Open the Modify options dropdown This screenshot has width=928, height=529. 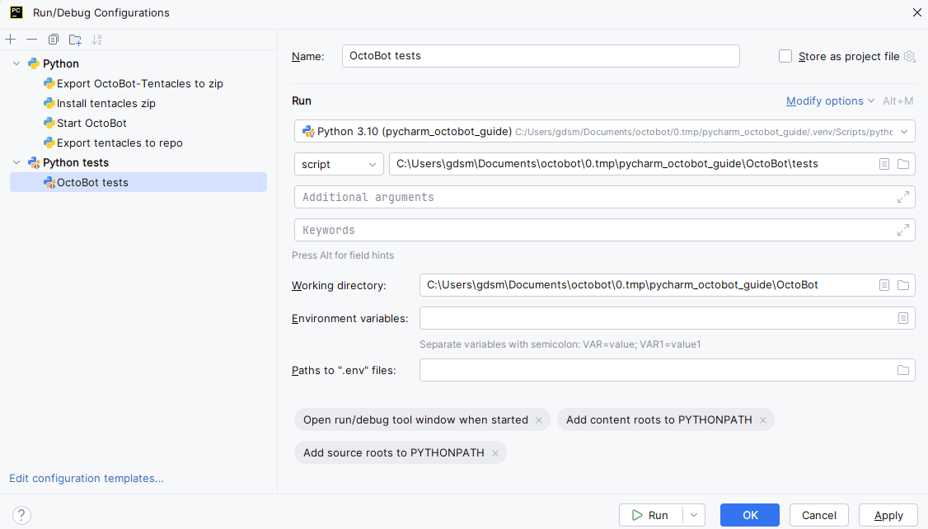tap(830, 101)
